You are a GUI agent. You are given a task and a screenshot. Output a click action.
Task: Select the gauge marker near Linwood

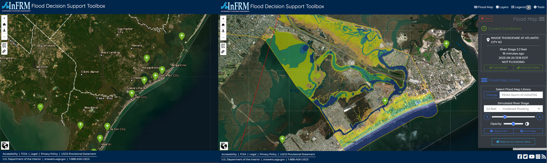click(x=144, y=80)
